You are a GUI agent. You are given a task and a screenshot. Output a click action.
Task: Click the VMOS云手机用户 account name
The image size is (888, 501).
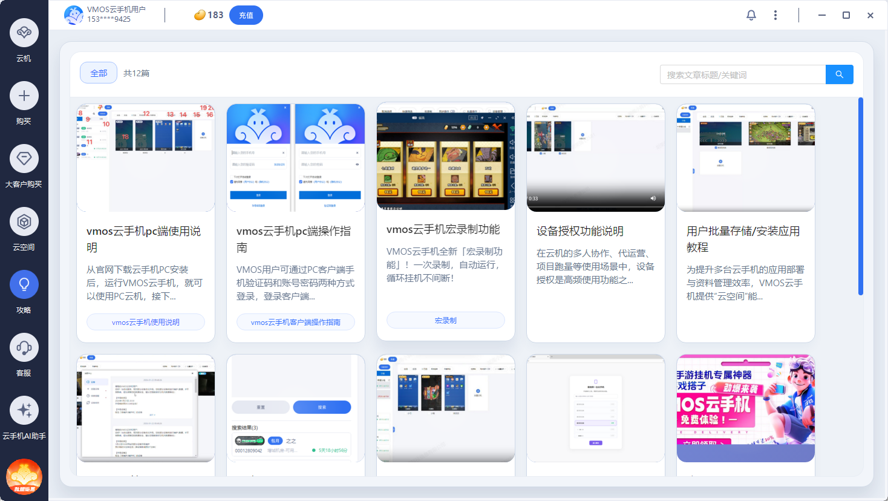click(116, 10)
